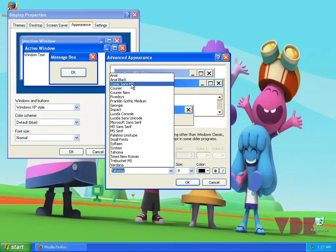Pick Tahoma in the font list
This screenshot has width=336, height=252.
[x=142, y=152]
